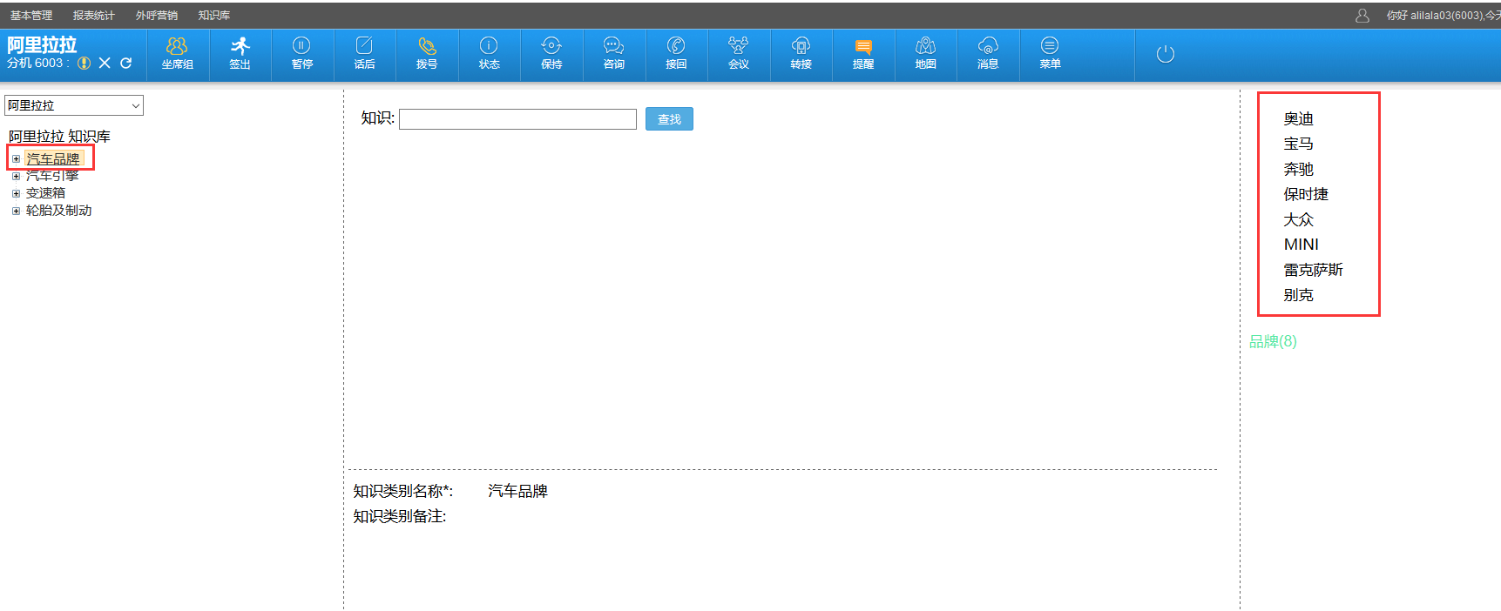Click the 转接 transfer icon
The height and width of the screenshot is (611, 1501).
tap(801, 53)
